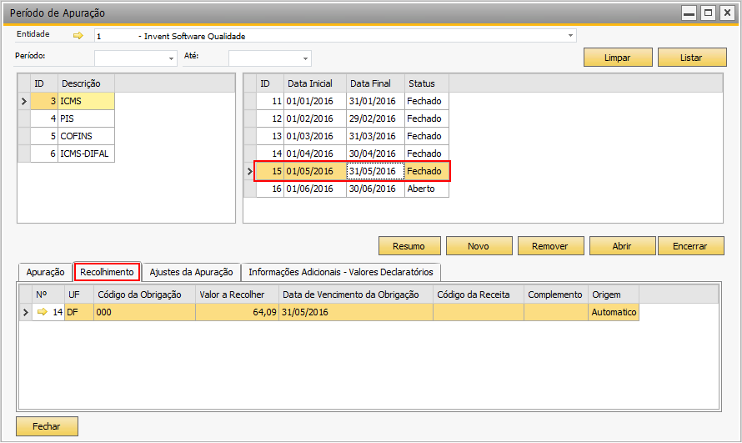Click the Automatico origem cell
Viewport: 742px width, 443px height.
614,312
